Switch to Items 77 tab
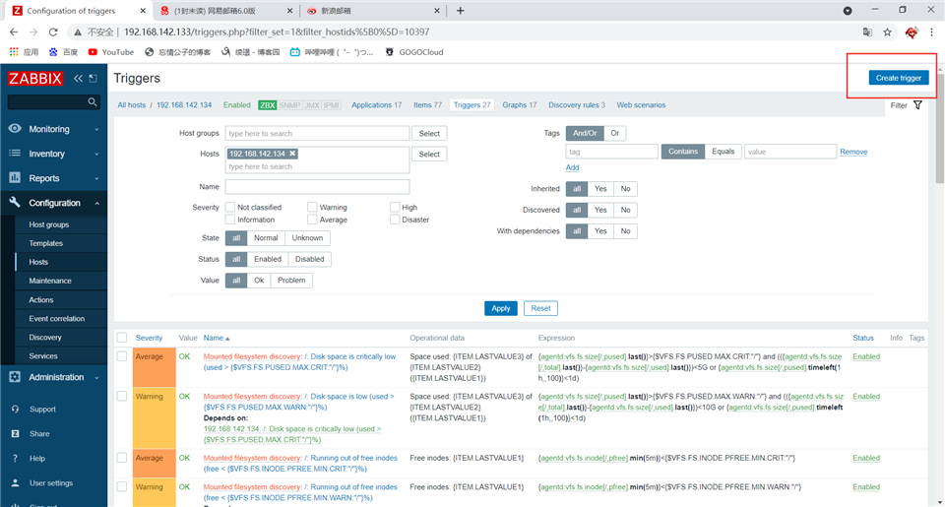Viewport: 945px width, 507px height. click(427, 105)
